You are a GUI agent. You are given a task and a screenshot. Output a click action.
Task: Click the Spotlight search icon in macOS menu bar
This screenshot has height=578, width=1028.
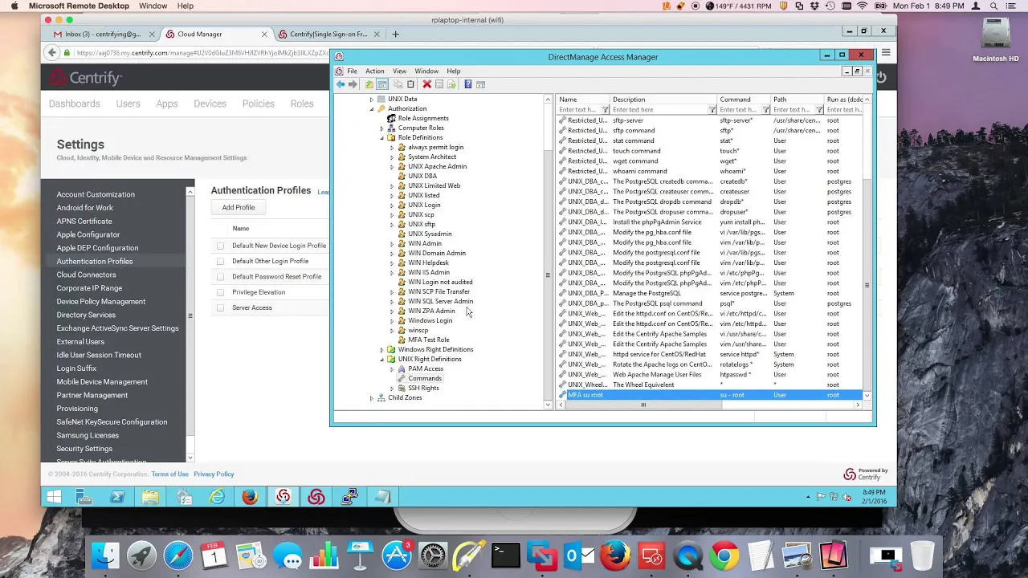(x=993, y=6)
